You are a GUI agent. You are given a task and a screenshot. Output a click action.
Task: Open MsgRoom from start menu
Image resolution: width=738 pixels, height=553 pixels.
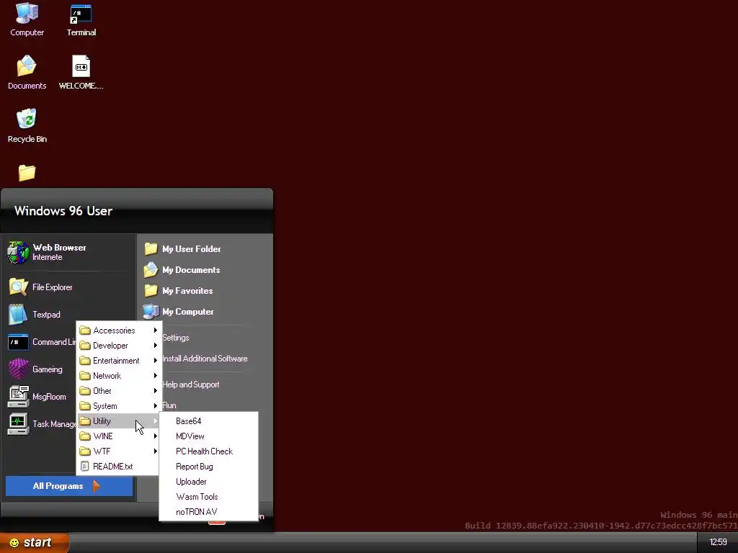point(37,397)
